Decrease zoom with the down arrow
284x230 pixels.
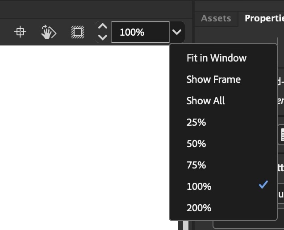[103, 37]
